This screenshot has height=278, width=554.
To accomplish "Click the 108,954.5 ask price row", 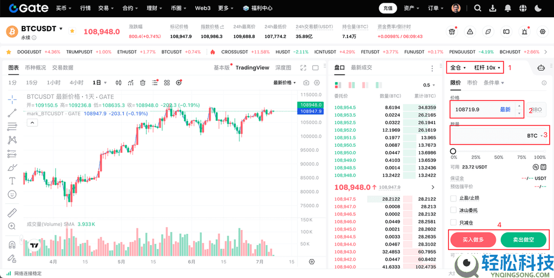I will (385, 107).
